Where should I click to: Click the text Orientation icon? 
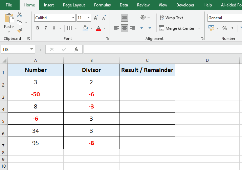pyautogui.click(x=143, y=18)
